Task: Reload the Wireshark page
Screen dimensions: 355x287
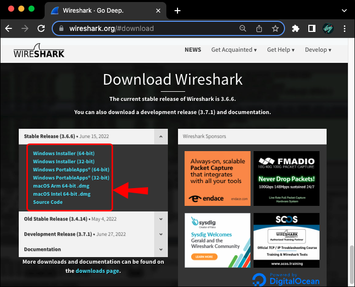Action: [x=41, y=28]
